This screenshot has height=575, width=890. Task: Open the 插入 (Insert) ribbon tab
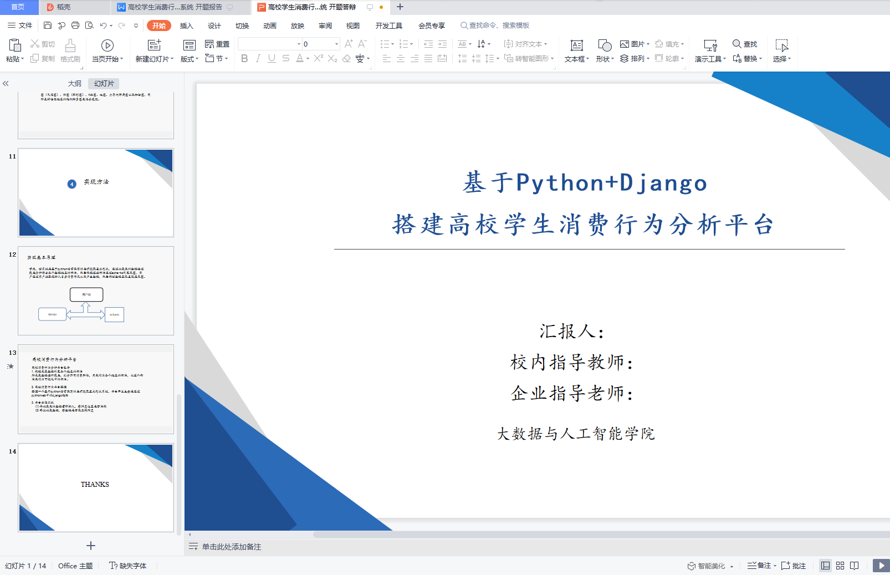coord(187,26)
